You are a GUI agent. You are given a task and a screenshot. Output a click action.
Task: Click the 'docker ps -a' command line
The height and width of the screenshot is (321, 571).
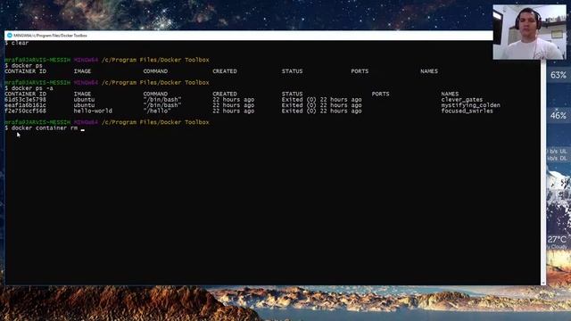pos(29,88)
